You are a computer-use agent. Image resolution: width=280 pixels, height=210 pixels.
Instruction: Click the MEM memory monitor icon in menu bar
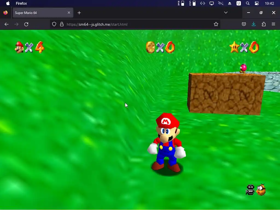coord(181,3)
